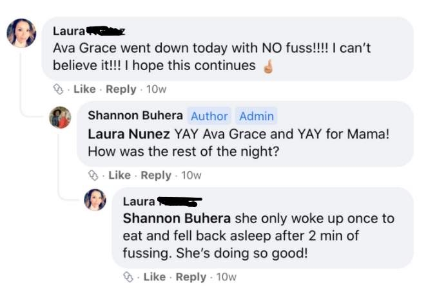Click the "Laura Nunez" mention in Shannon's reply
Viewport: 428px width, 292px height.
click(129, 135)
